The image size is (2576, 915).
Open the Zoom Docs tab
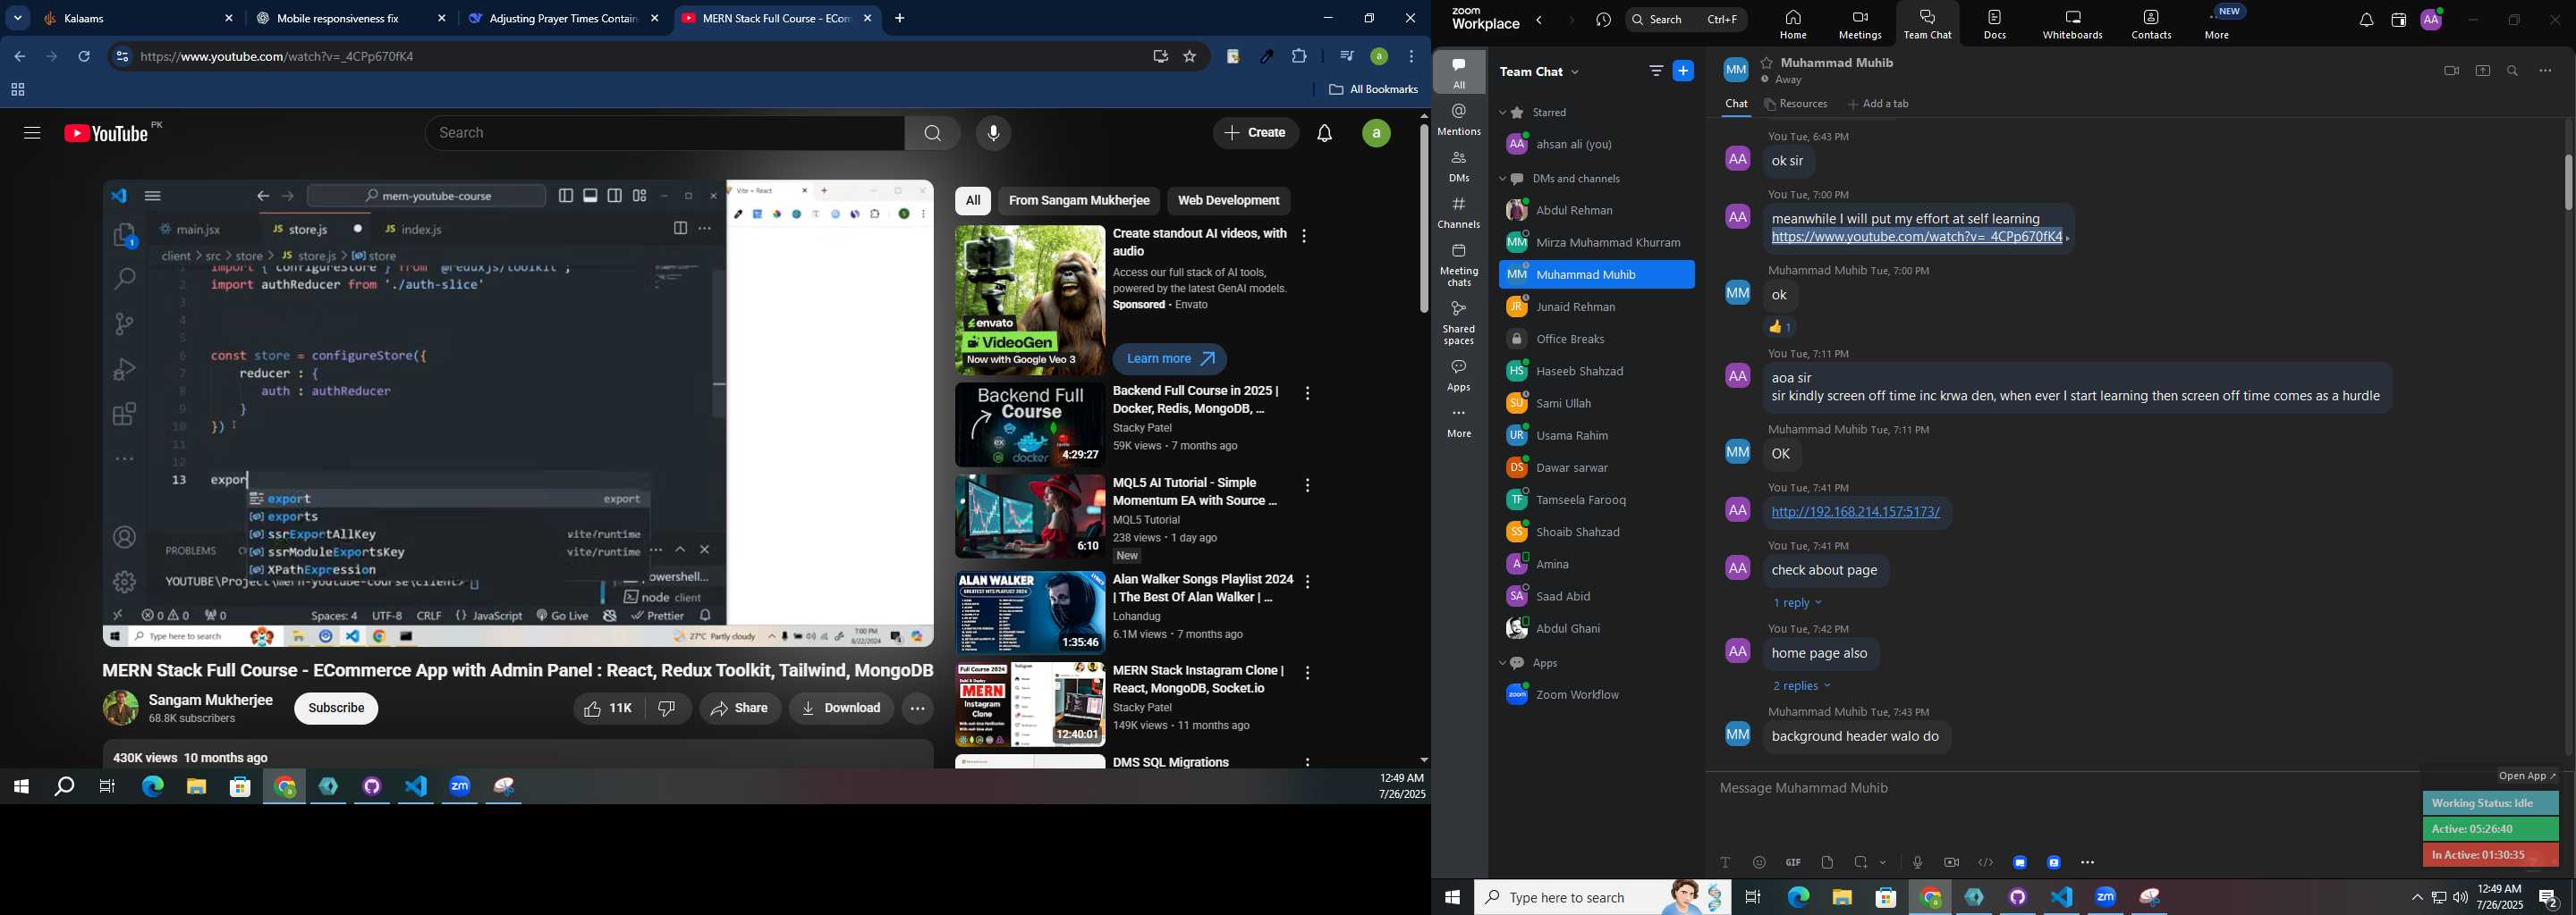click(x=1994, y=24)
